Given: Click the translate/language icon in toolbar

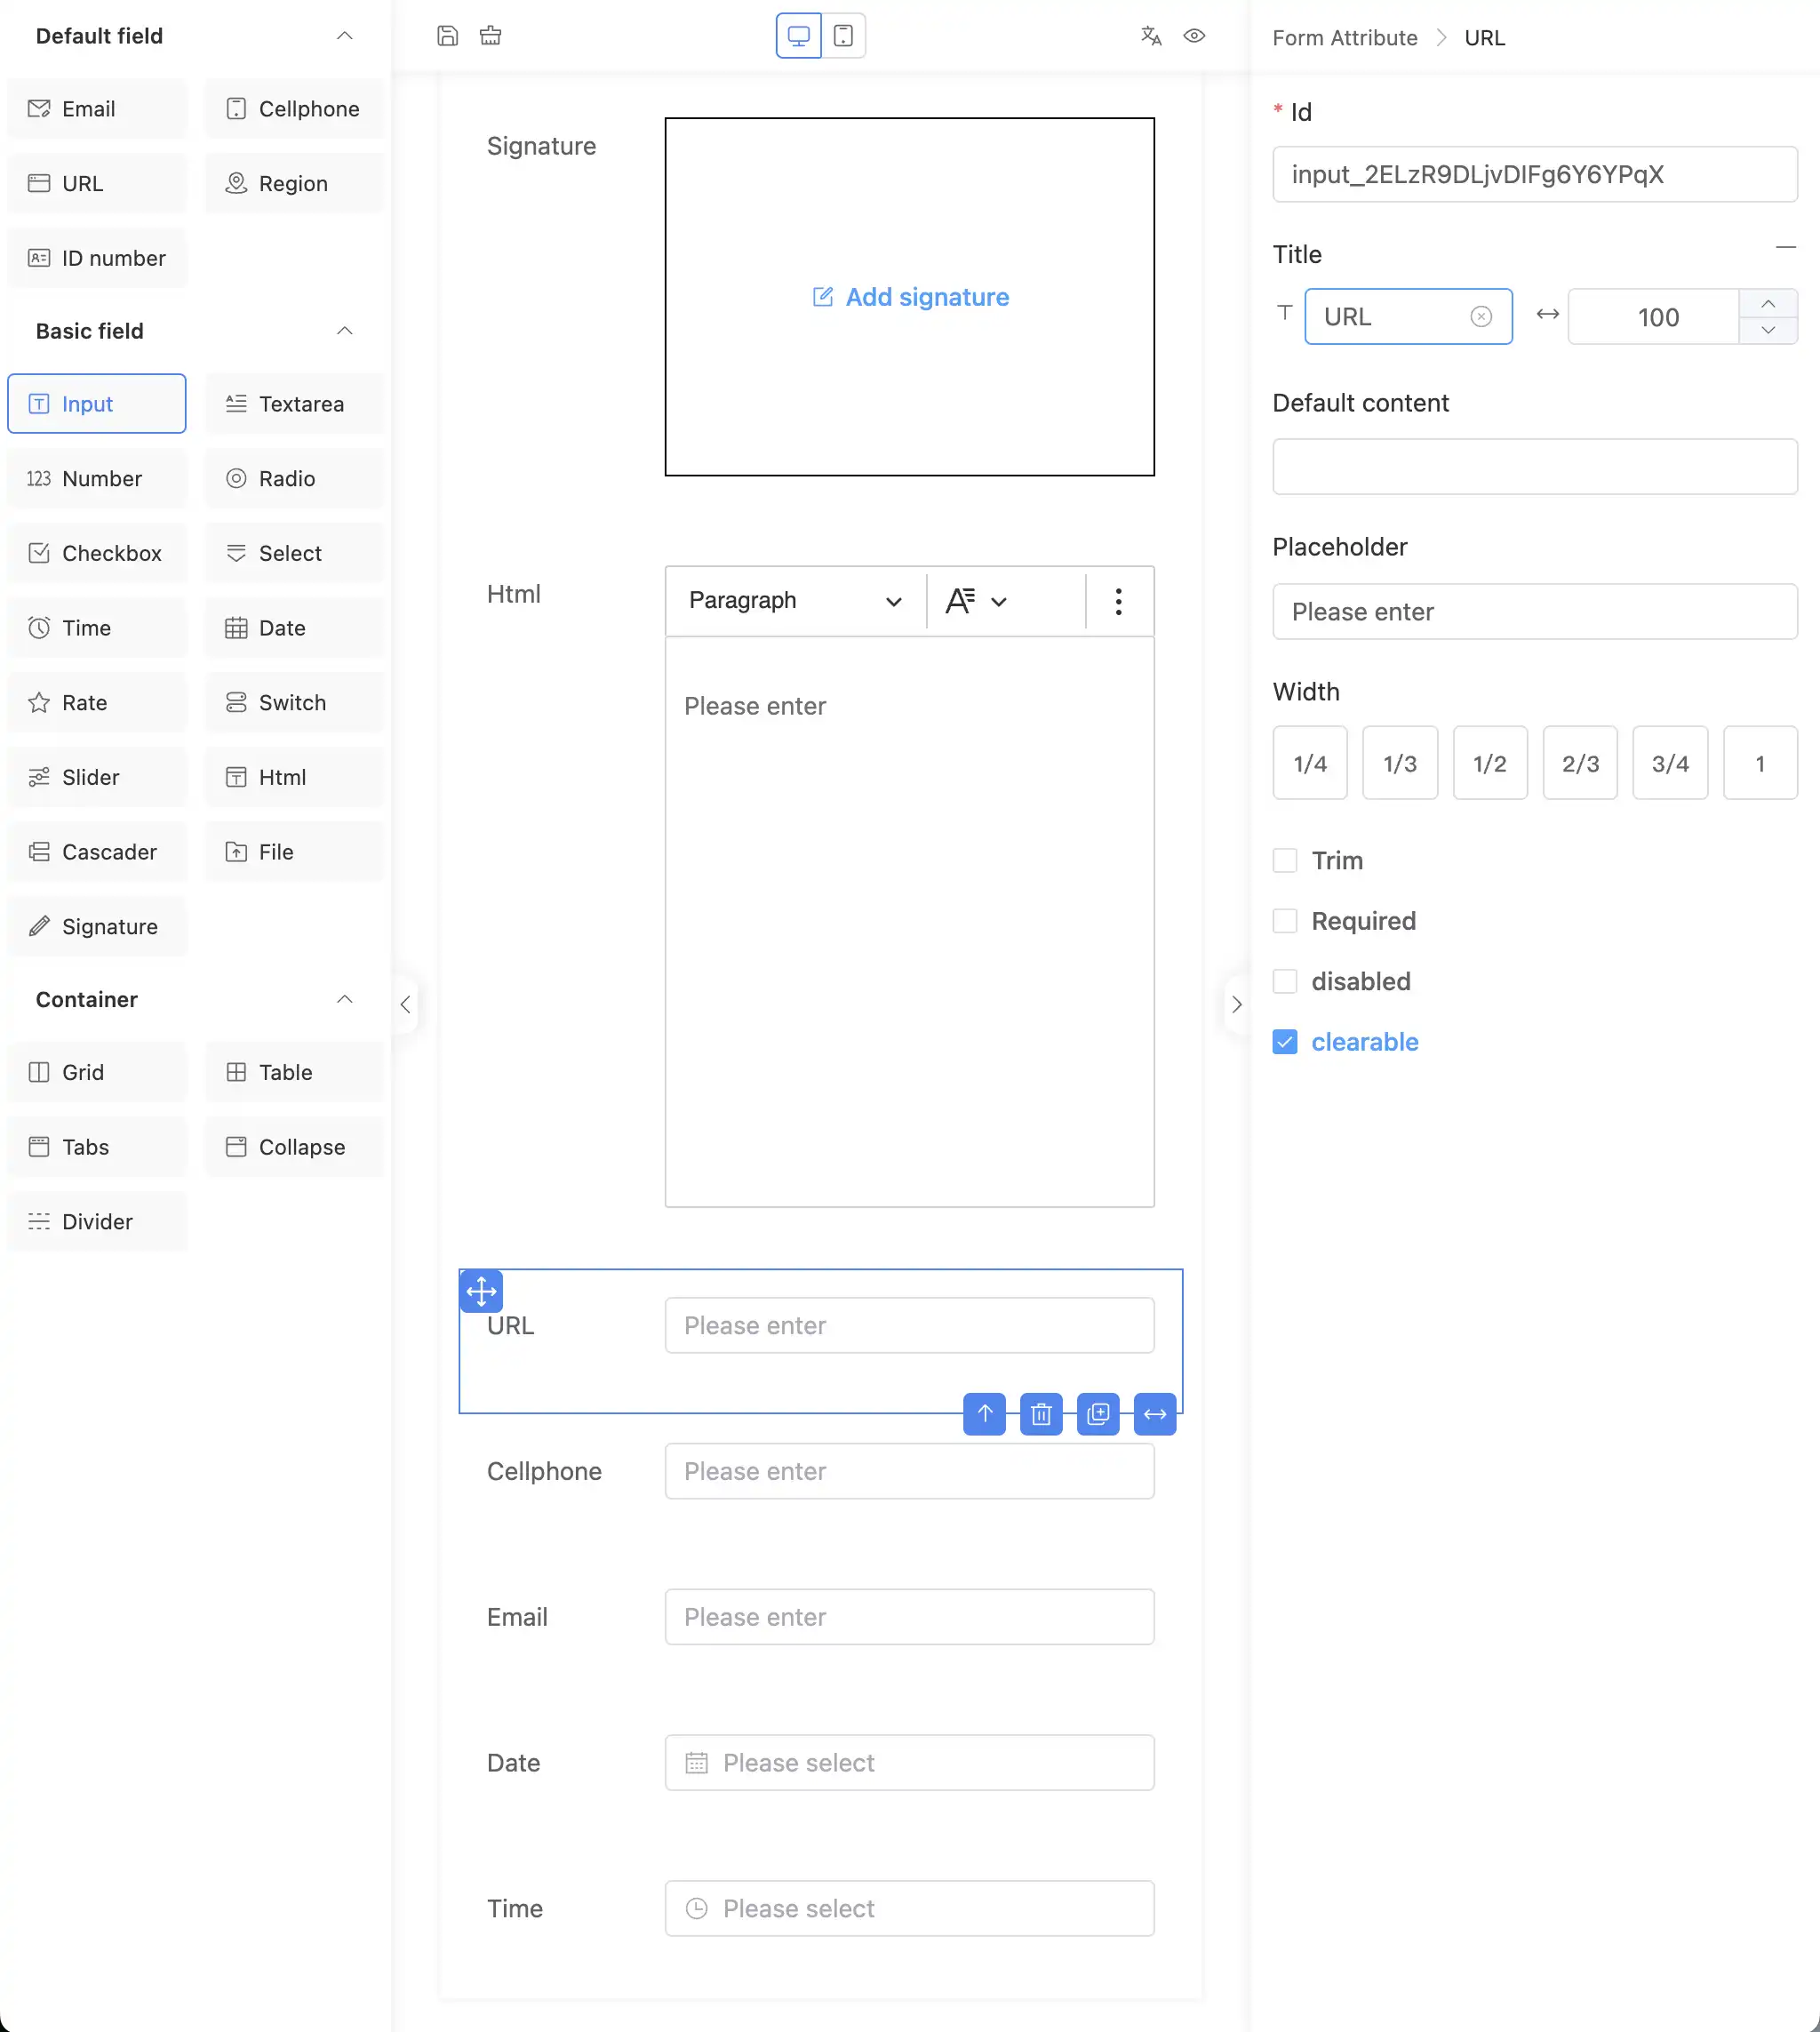Looking at the screenshot, I should tap(1151, 36).
